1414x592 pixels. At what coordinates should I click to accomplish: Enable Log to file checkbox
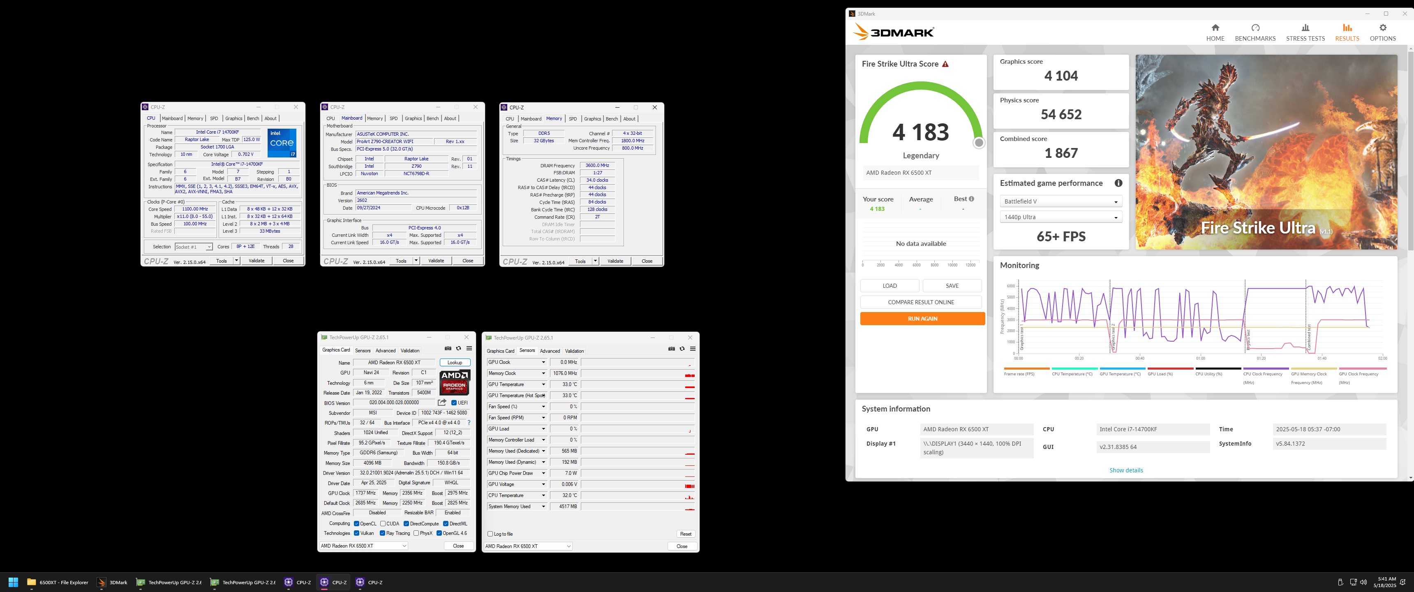tap(490, 534)
